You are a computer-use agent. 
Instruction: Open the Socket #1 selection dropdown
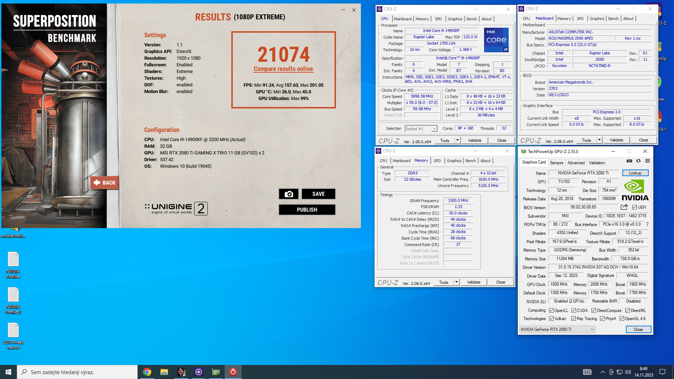coord(421,129)
